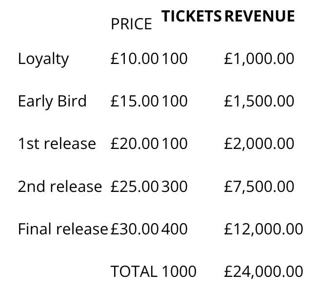
Task: Select the Final release row label
Action: point(63,229)
